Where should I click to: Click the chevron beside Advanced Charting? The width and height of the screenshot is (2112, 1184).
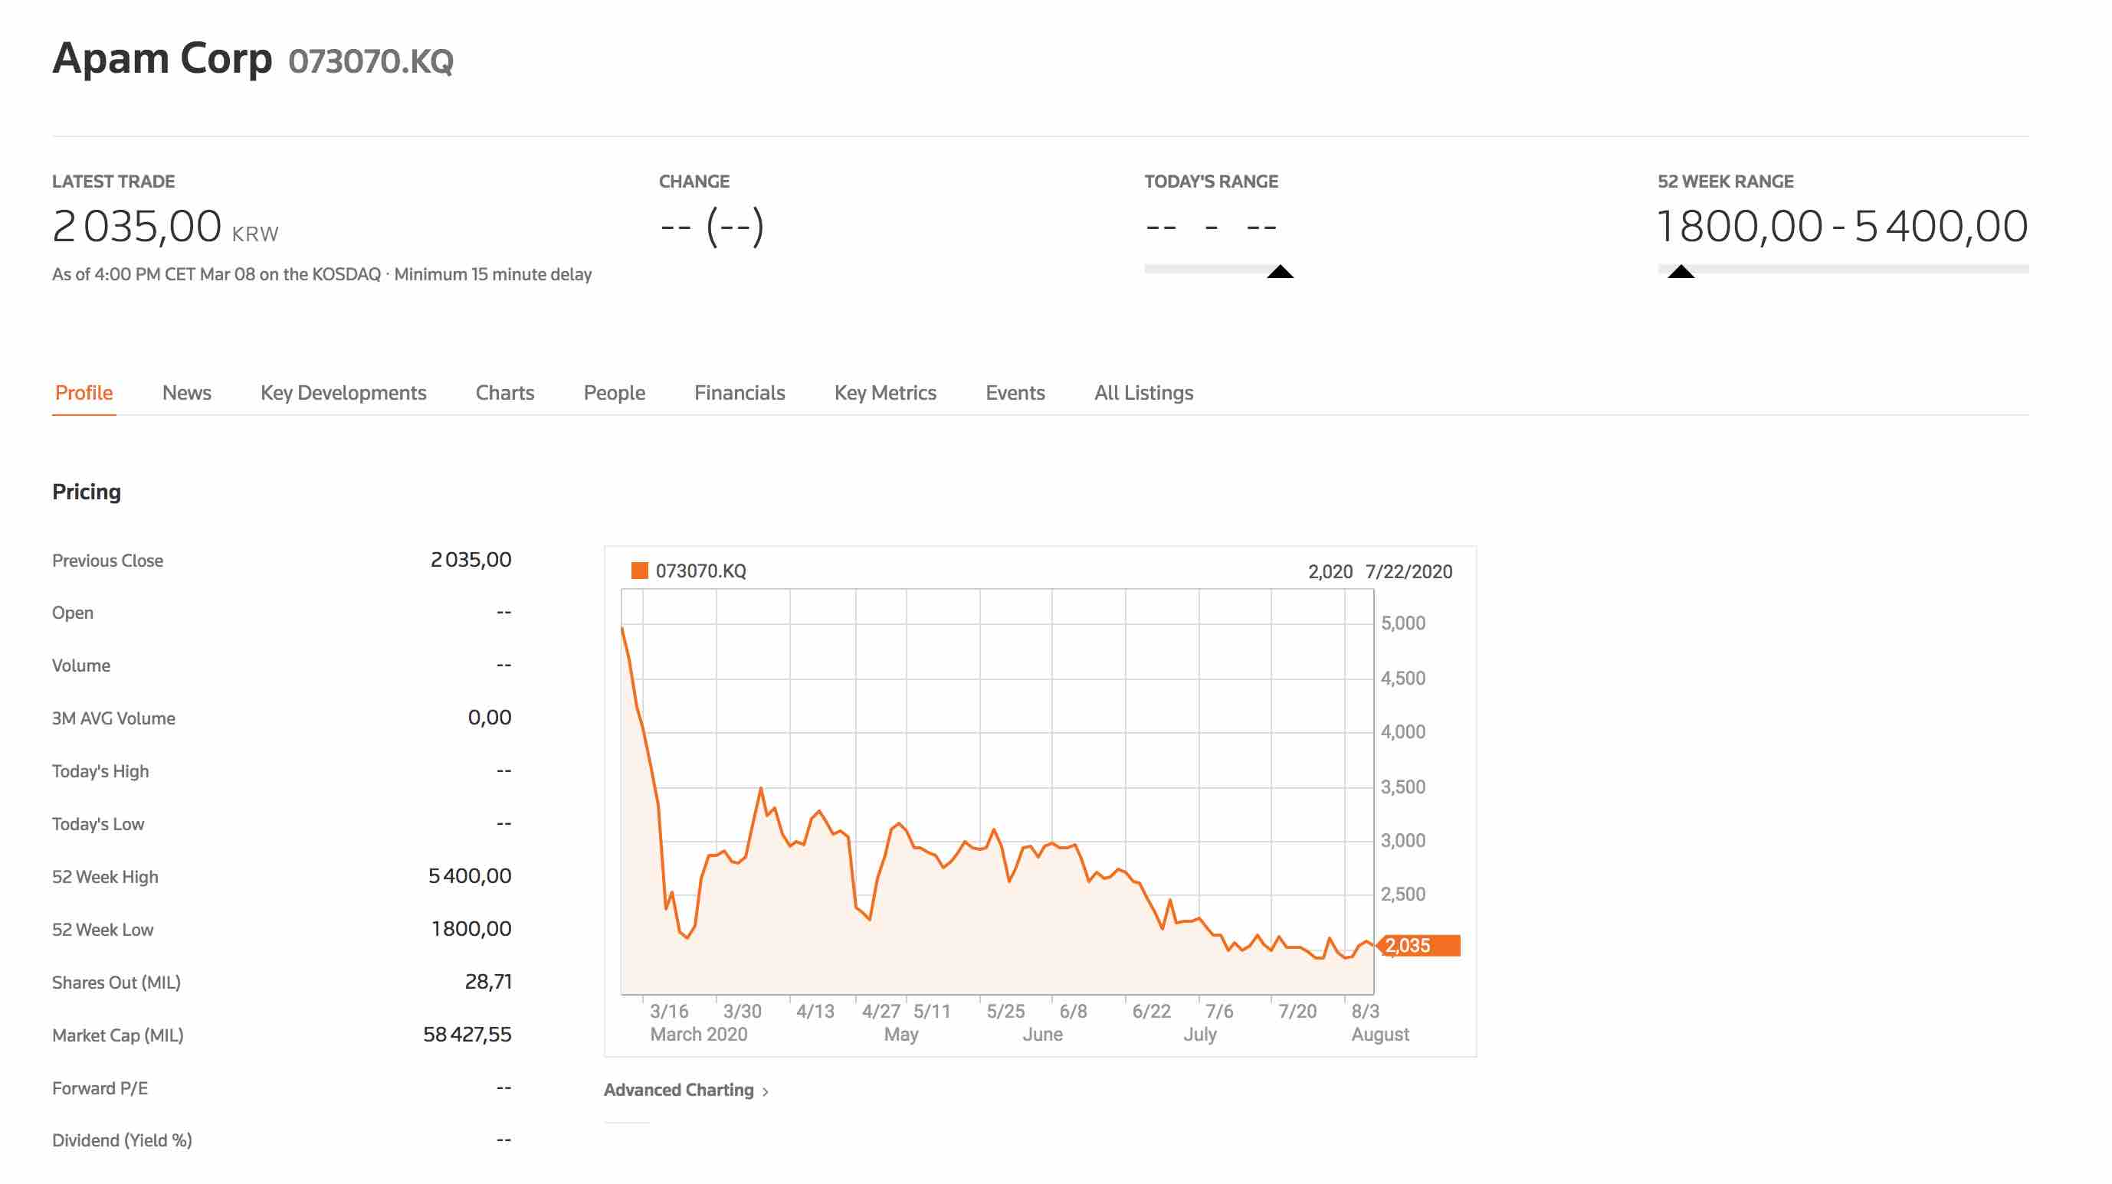(765, 1091)
